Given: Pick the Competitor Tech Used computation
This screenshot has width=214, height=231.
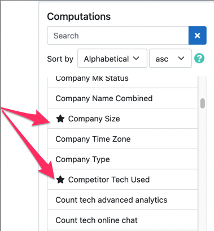Looking at the screenshot, I should pos(123,180).
